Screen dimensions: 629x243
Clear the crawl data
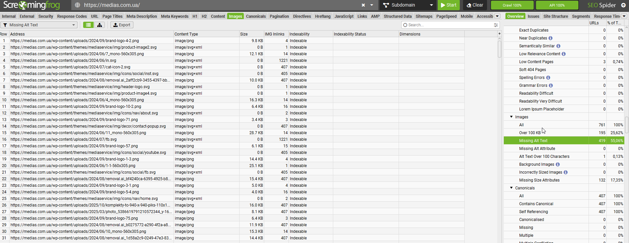475,5
